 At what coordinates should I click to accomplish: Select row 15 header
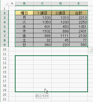(5, 72)
